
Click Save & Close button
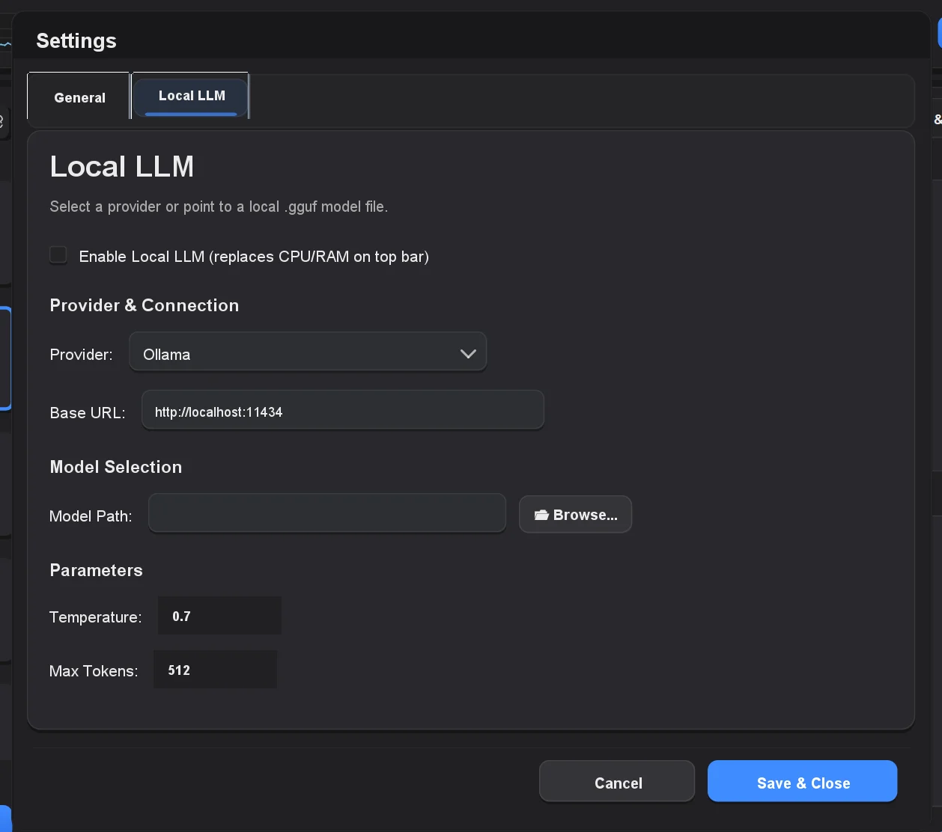(803, 782)
